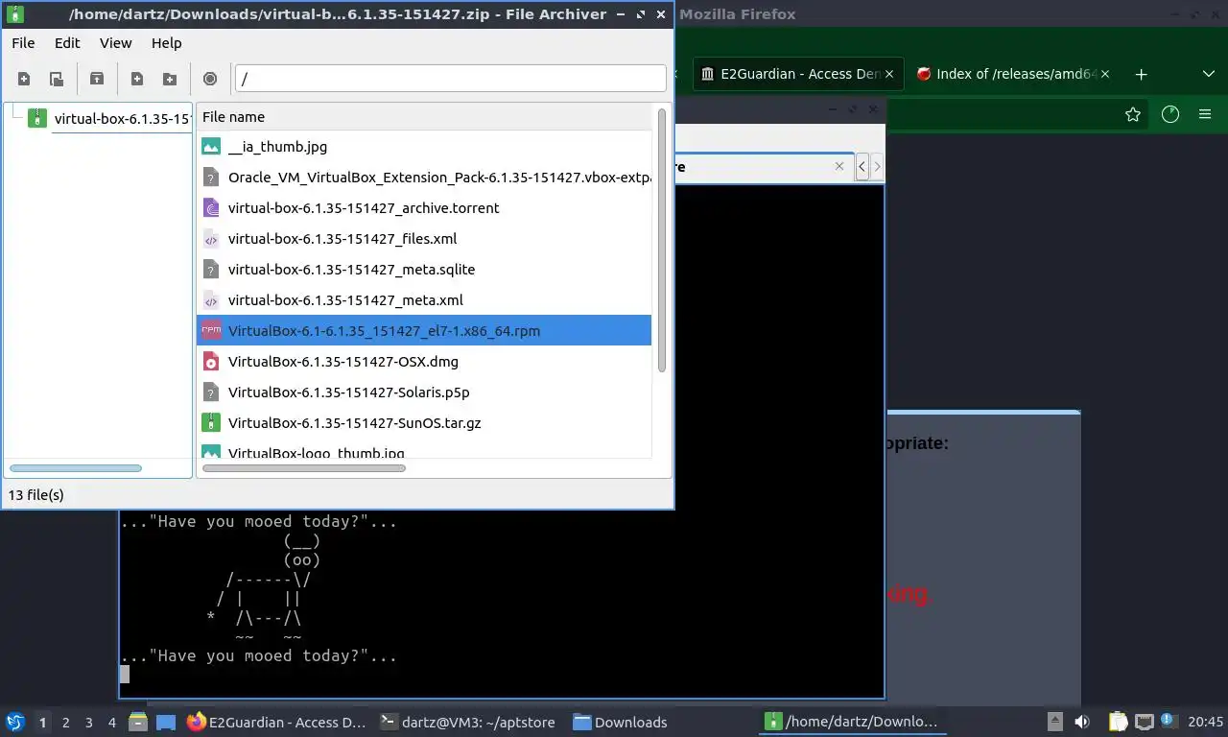Select virtual-box-6.1.35 root in tree pane

110,119
